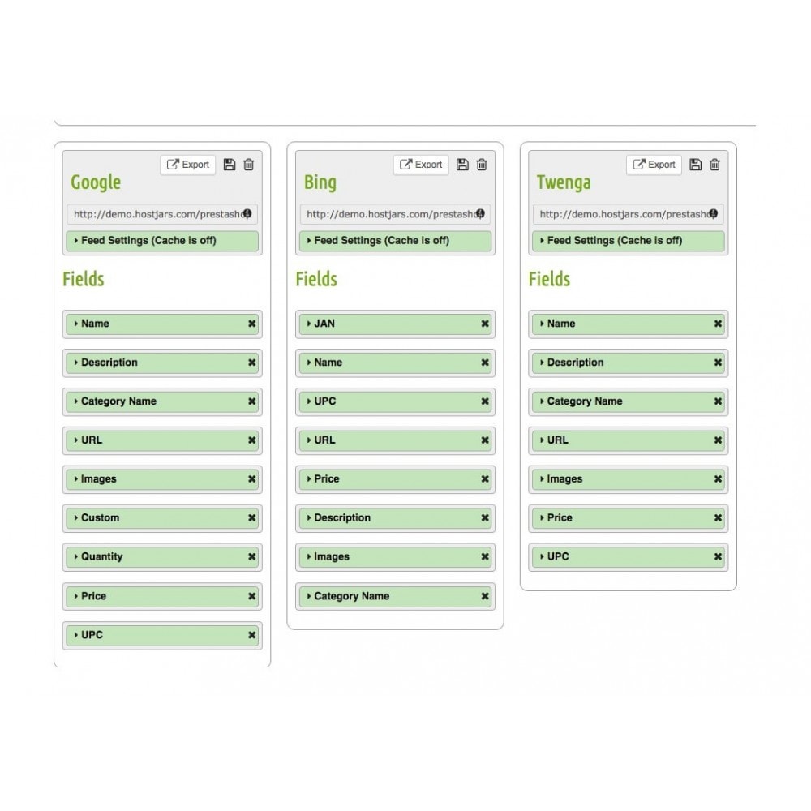Remove the Custom field from Google feed

[252, 517]
